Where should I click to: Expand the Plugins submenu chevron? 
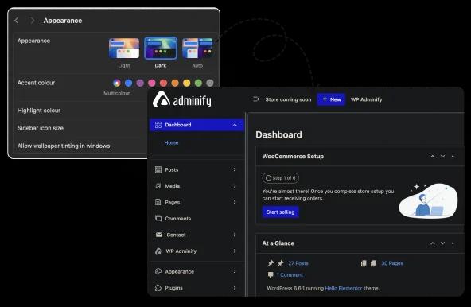[235, 288]
